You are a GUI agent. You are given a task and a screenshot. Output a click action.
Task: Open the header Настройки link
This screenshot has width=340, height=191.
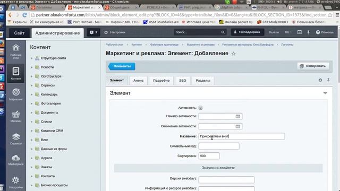(115, 32)
